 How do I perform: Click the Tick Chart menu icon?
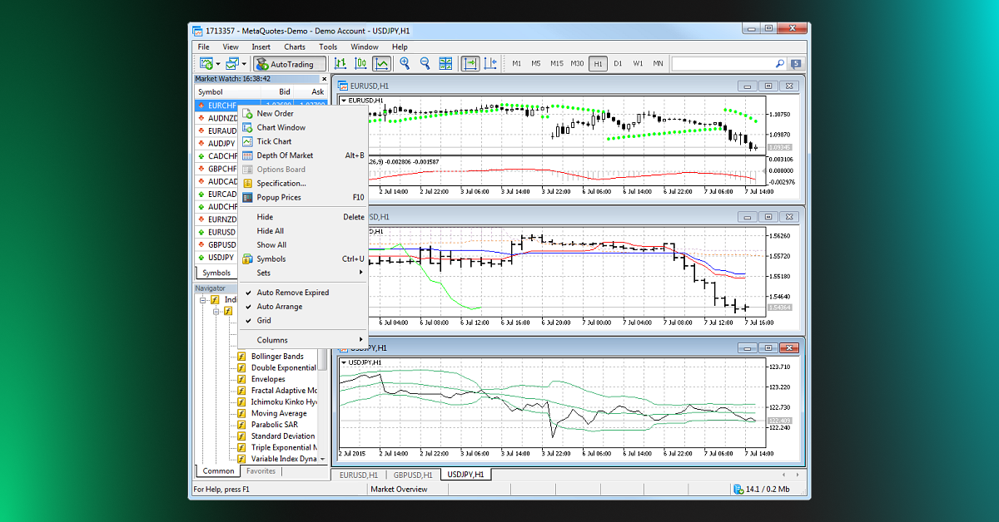coord(247,142)
